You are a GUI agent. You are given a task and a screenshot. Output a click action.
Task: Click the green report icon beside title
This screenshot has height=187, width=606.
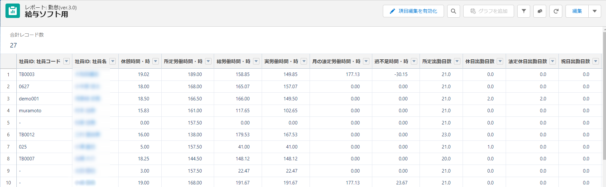tap(13, 11)
